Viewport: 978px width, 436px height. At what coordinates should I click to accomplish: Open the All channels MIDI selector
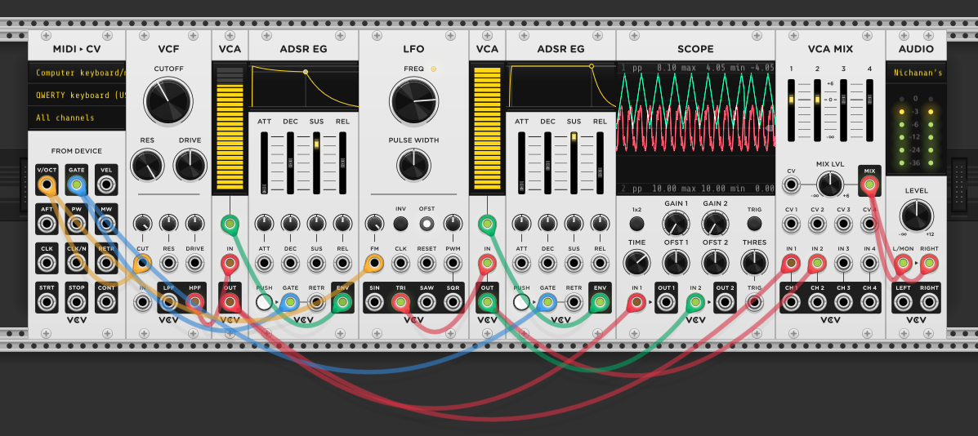(77, 118)
